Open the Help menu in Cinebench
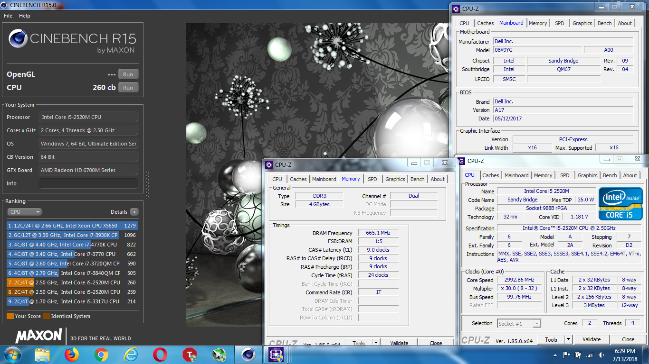649x364 pixels. click(x=25, y=16)
